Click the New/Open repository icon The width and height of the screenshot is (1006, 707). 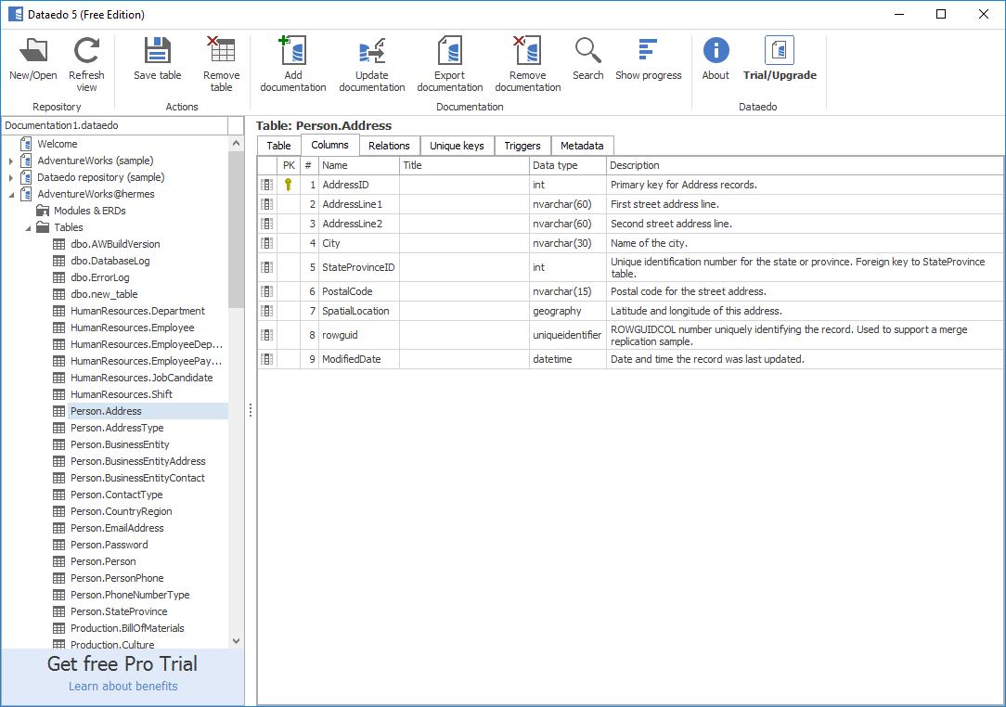[33, 52]
